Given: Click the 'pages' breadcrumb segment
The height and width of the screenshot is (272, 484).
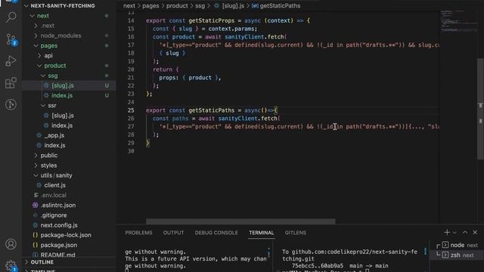Looking at the screenshot, I should (x=150, y=6).
